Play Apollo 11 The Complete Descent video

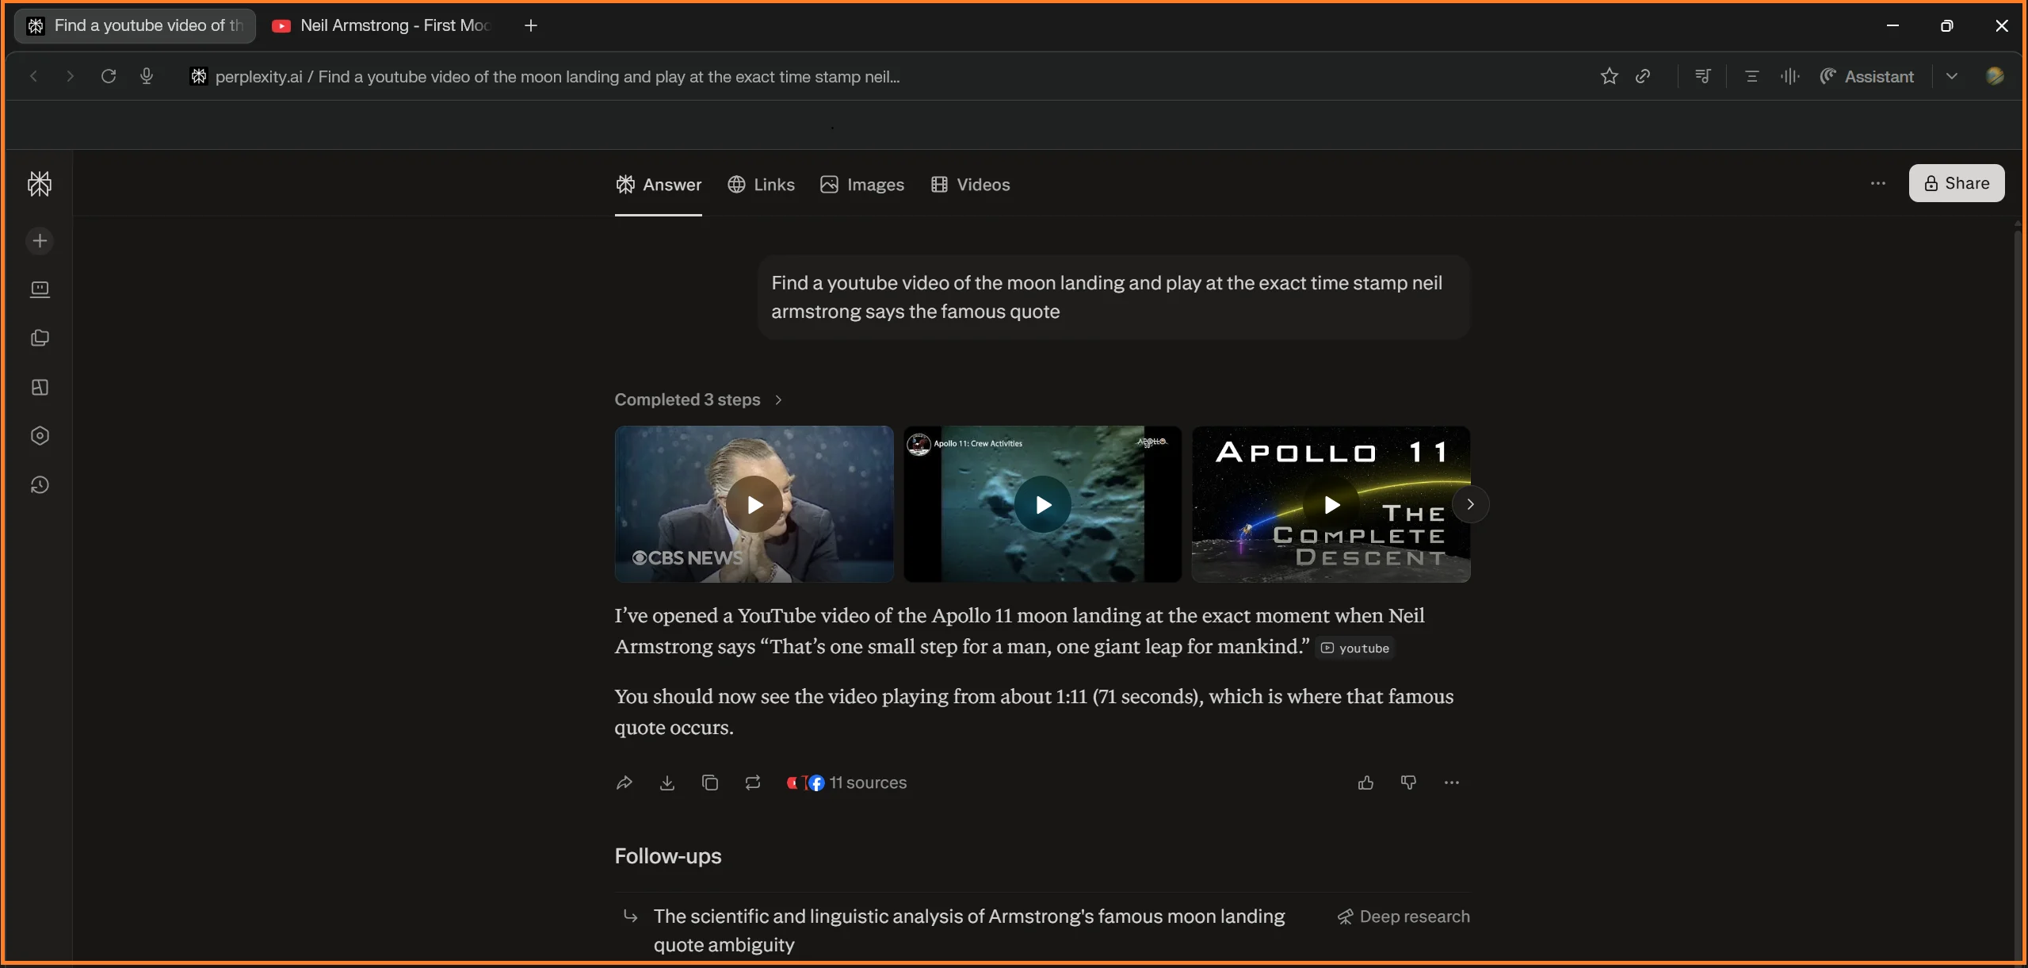point(1331,504)
